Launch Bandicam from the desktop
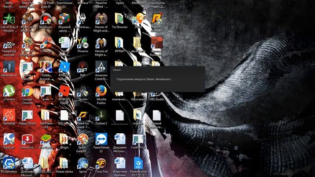The image size is (315, 177). pyautogui.click(x=46, y=19)
